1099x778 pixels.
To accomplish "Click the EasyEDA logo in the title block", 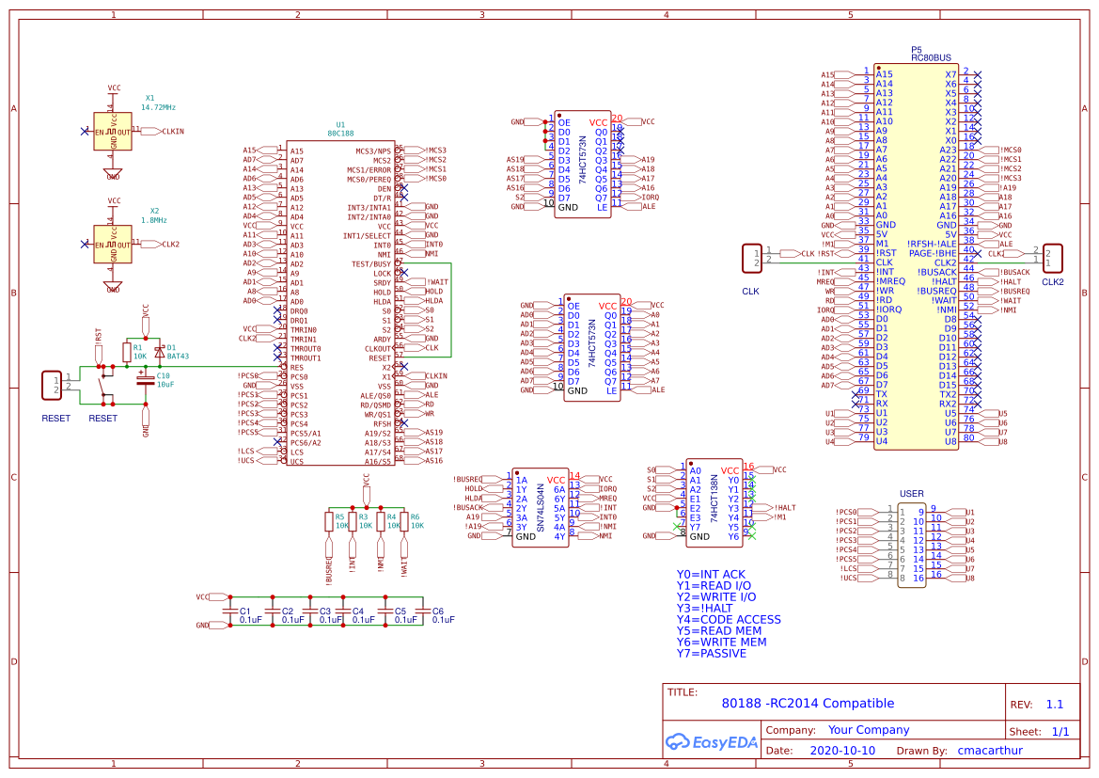I will pos(712,742).
